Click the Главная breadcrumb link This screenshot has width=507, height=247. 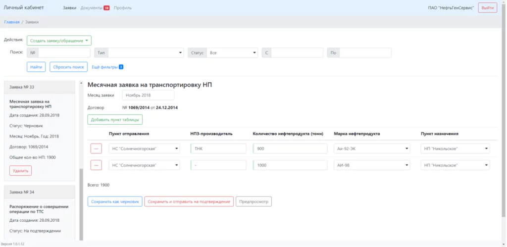(12, 22)
